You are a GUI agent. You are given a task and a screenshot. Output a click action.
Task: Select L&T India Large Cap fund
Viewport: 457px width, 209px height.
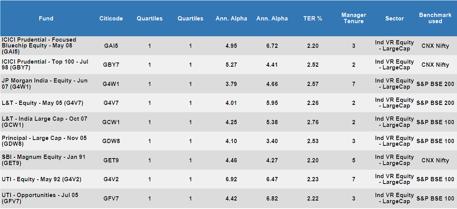click(44, 122)
